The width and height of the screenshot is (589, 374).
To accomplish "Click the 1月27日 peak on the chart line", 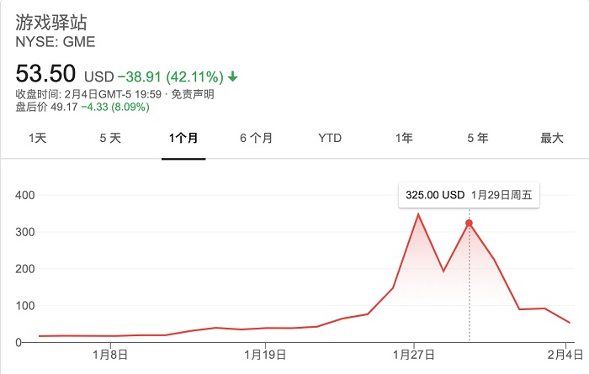I will coord(418,215).
